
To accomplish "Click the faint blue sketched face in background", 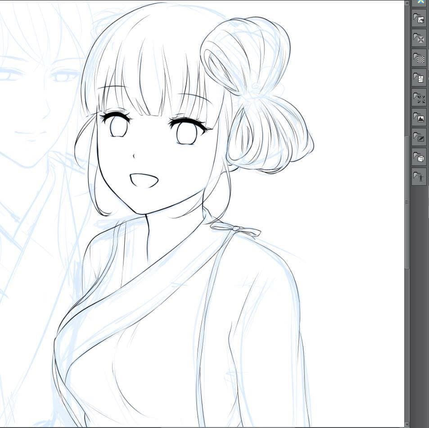I will click(36, 99).
